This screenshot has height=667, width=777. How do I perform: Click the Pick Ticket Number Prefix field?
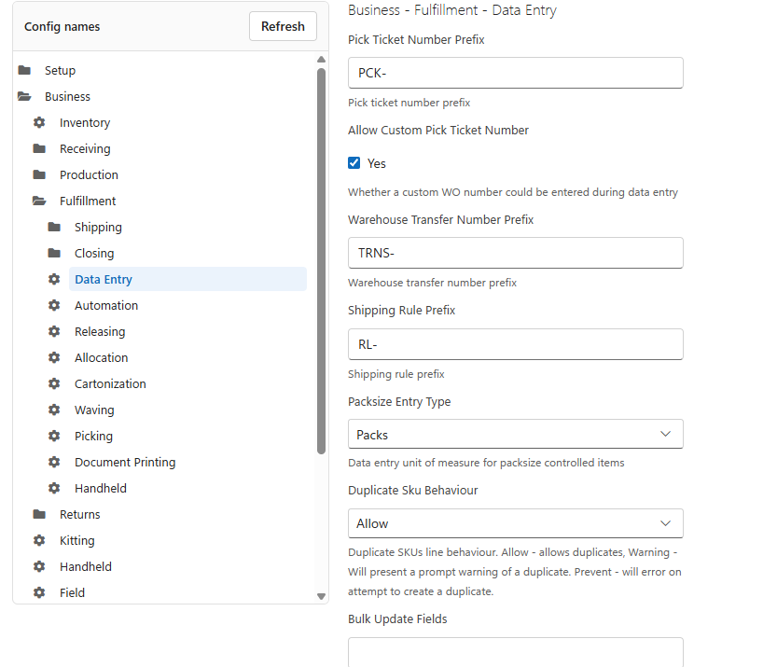tap(515, 73)
